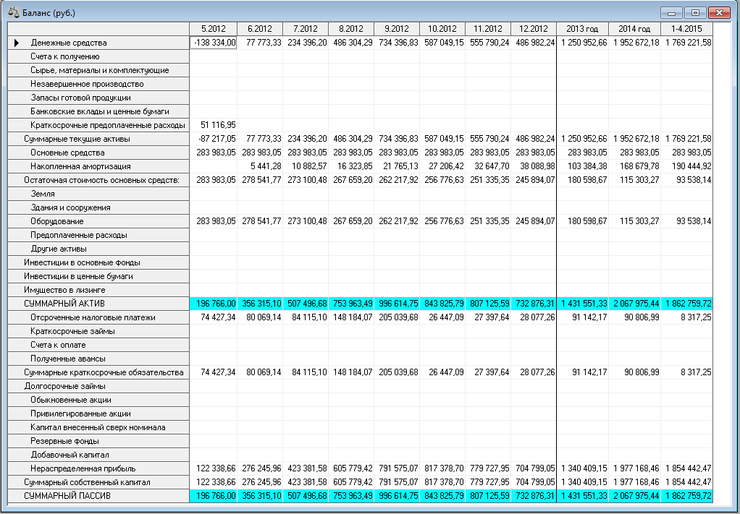Viewport: 740px width, 514px height.
Task: Select Нераспределенная прибыль row header
Action: pos(98,468)
